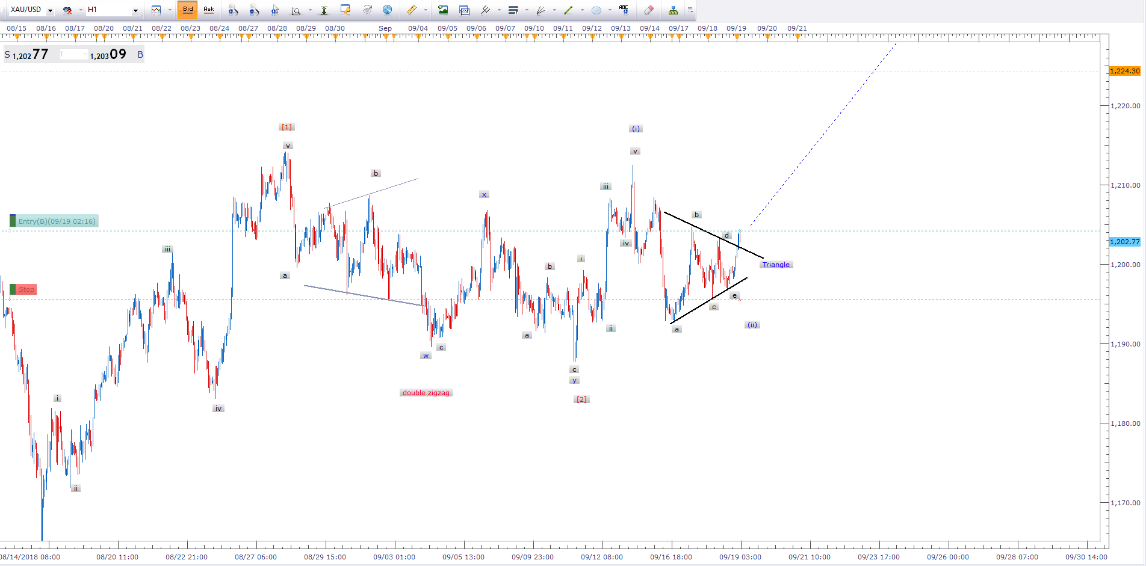Click the zoom out magnifier icon
The height and width of the screenshot is (566, 1146).
click(x=254, y=10)
